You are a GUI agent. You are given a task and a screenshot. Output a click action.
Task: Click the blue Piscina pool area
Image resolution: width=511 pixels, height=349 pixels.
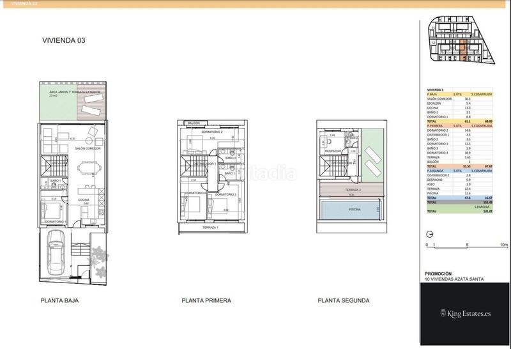[349, 210]
